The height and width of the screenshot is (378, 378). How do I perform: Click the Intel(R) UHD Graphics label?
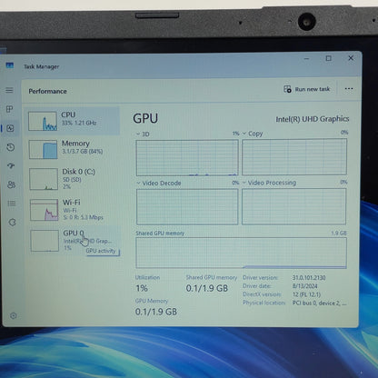[313, 119]
